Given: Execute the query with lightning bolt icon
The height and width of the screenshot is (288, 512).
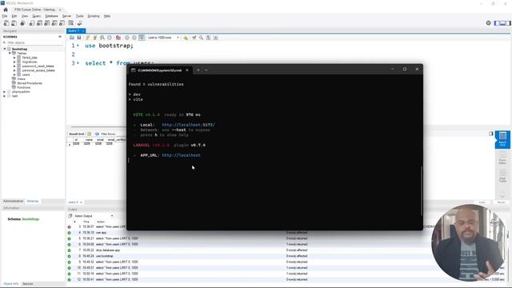Looking at the screenshot, I should pos(87,38).
